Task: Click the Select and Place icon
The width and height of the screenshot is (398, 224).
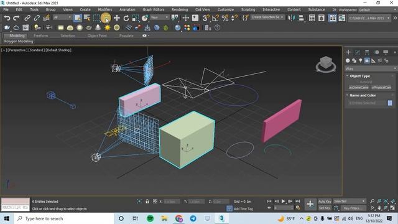Action: point(145,18)
